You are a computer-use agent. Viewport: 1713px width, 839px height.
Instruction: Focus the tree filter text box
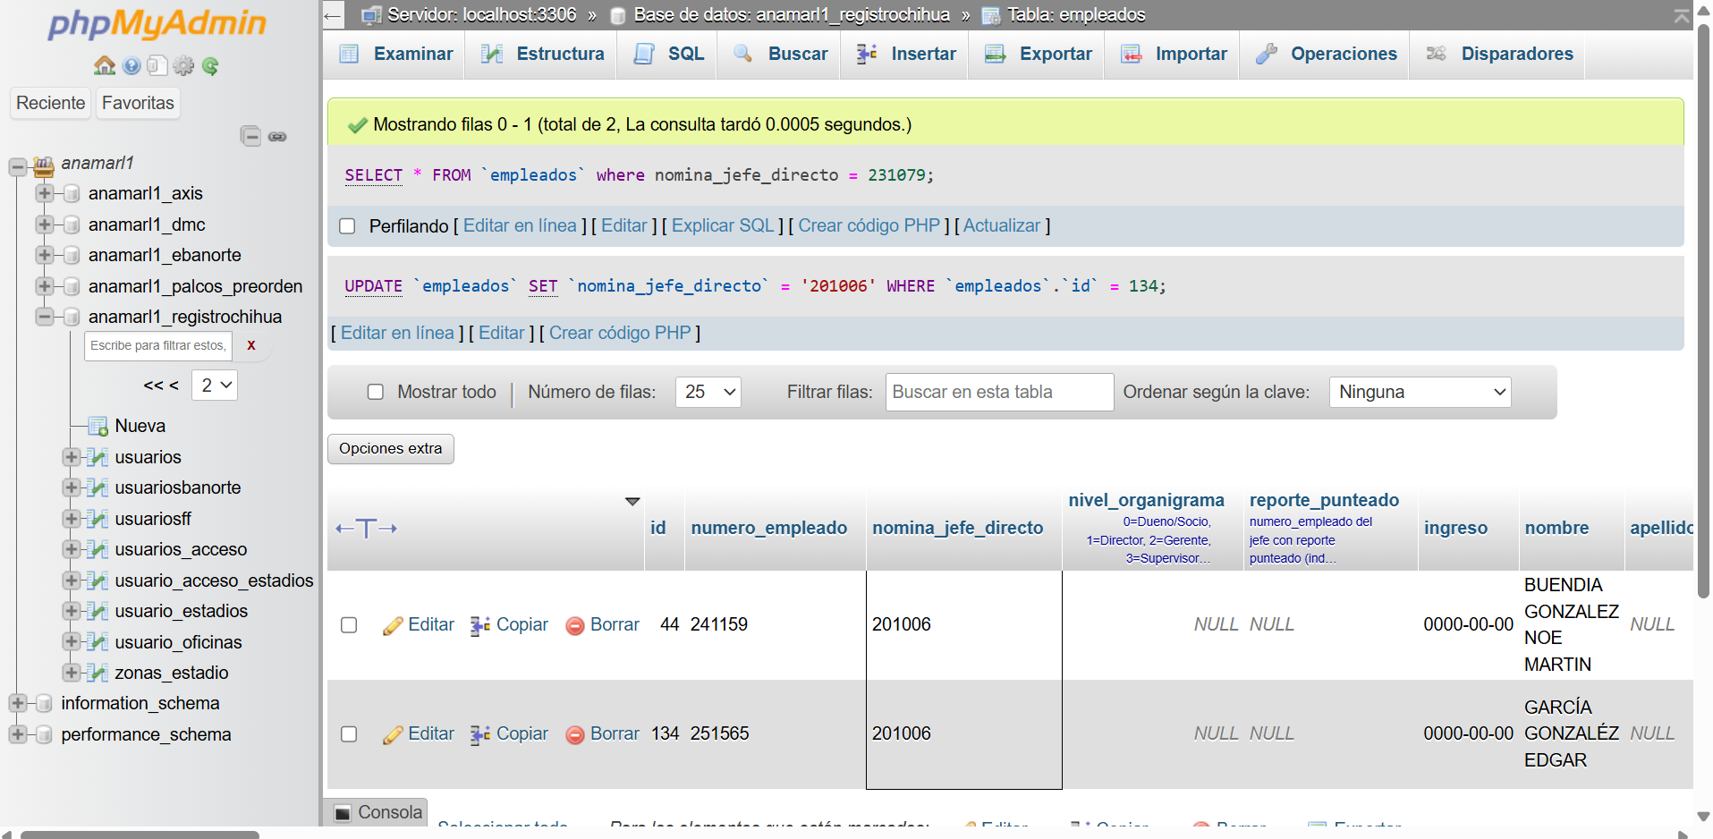point(158,345)
